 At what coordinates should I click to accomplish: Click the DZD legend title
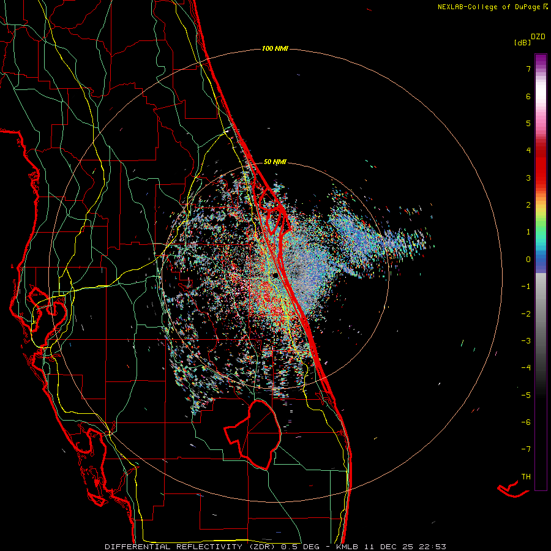tap(538, 37)
